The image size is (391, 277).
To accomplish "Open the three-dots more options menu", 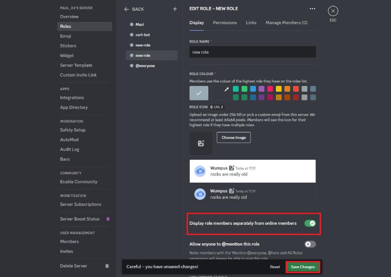I will [x=312, y=8].
